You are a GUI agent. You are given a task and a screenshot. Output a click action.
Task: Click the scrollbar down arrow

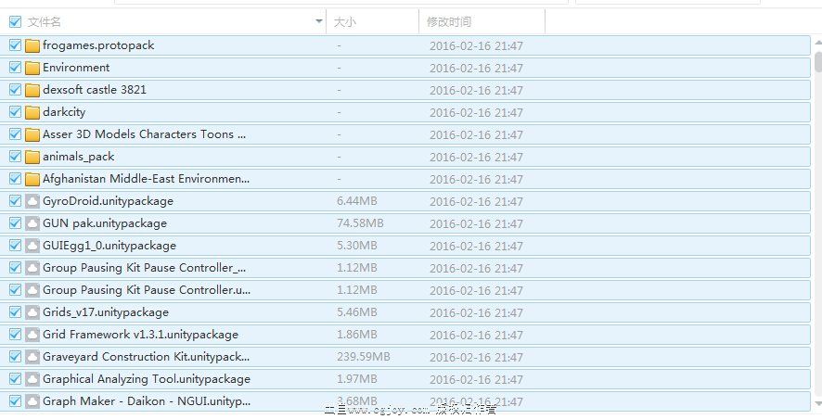[x=818, y=404]
